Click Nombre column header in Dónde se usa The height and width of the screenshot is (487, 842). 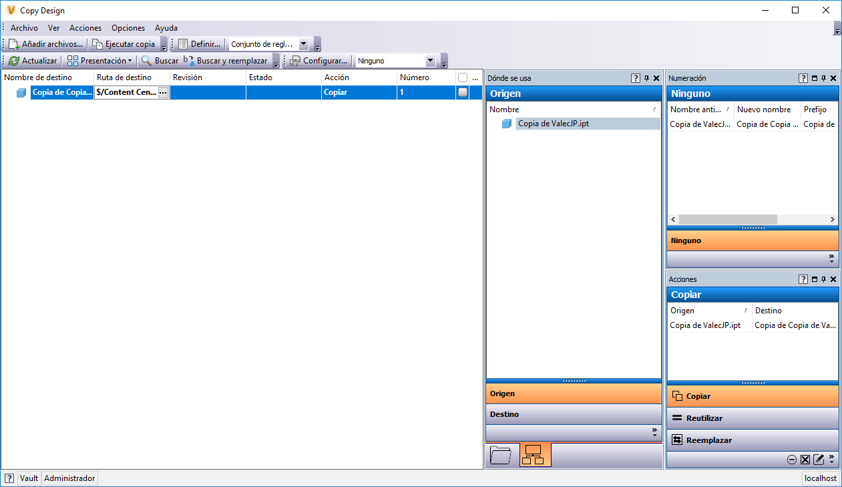pyautogui.click(x=574, y=110)
